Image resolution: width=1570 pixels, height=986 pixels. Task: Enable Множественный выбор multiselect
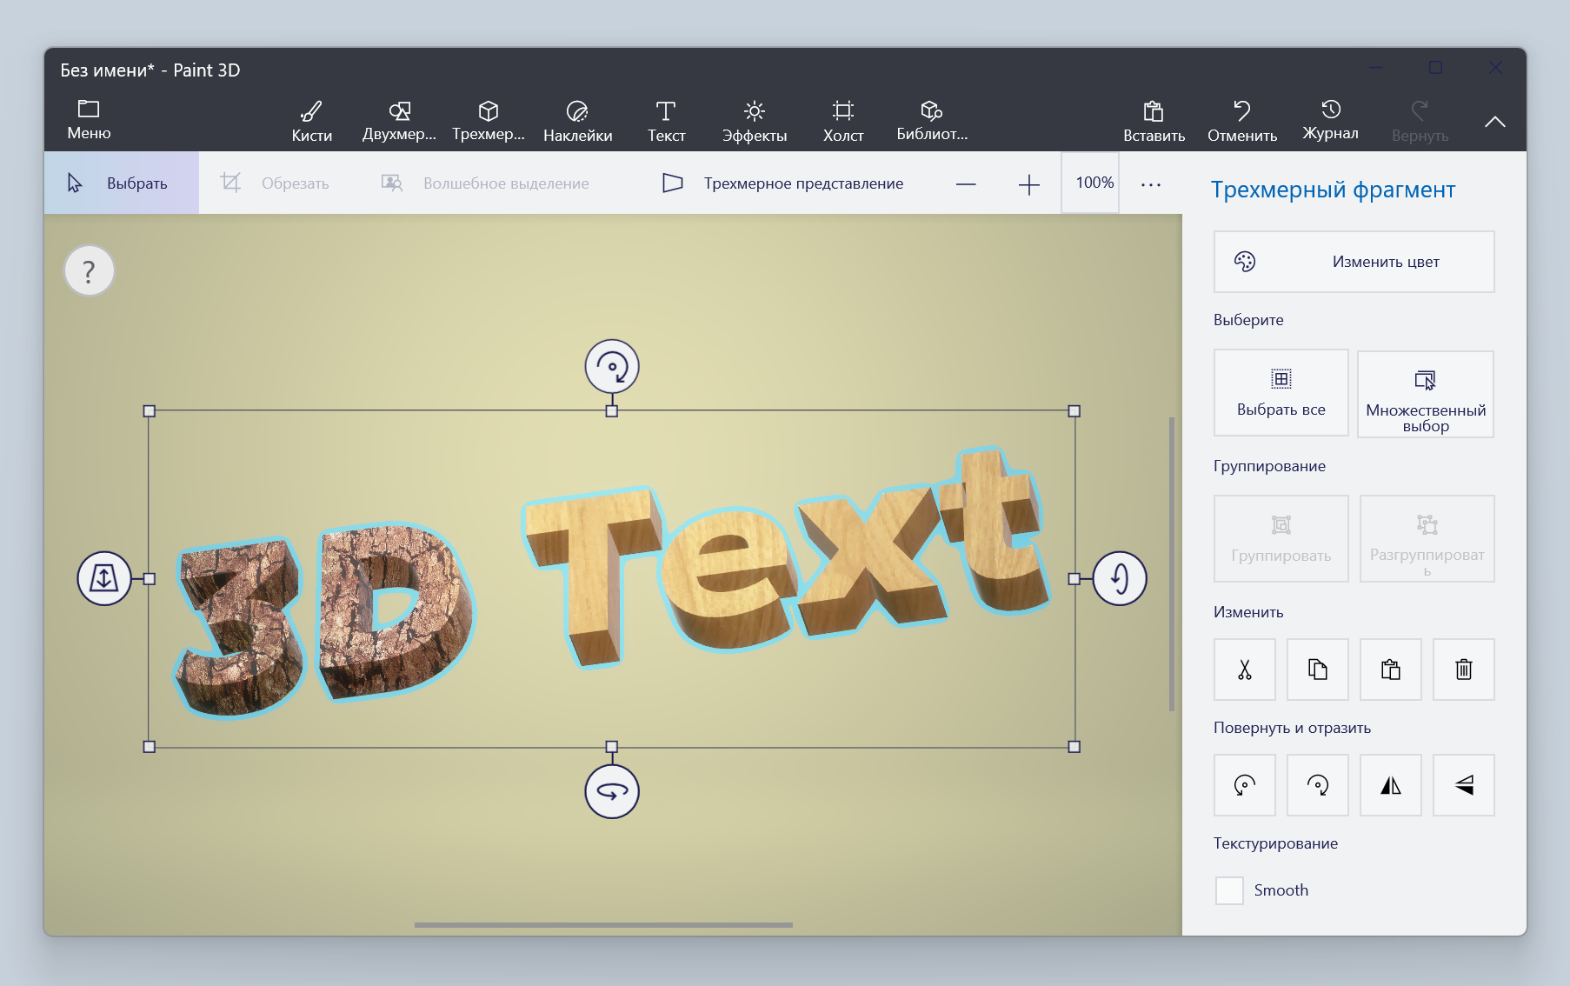pyautogui.click(x=1426, y=394)
